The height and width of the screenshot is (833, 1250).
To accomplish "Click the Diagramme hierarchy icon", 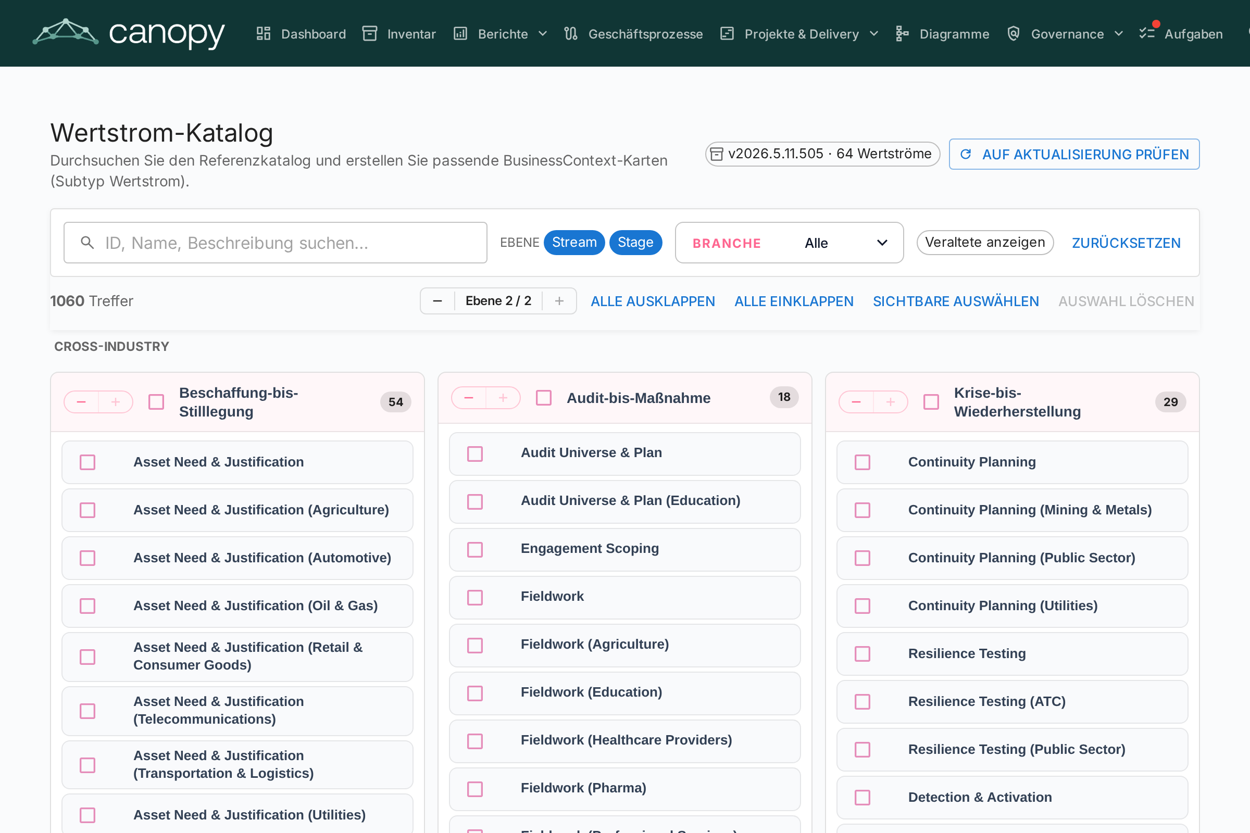I will click(x=902, y=34).
